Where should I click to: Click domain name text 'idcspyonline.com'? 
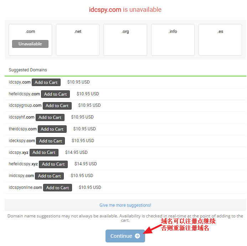tap(25, 187)
